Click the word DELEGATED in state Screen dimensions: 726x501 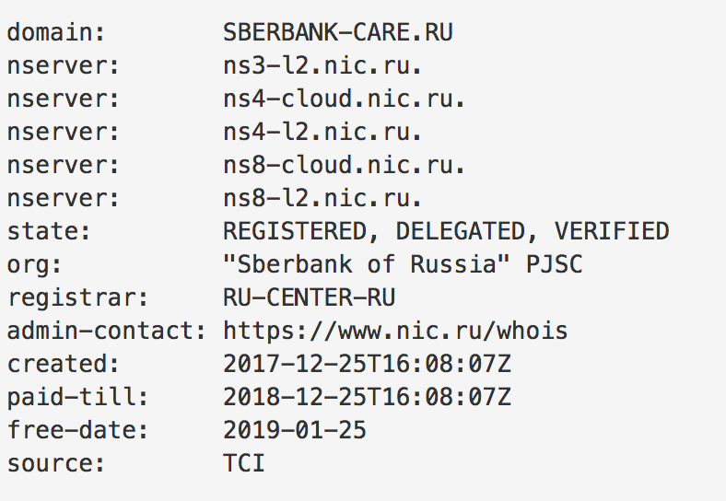tap(461, 231)
